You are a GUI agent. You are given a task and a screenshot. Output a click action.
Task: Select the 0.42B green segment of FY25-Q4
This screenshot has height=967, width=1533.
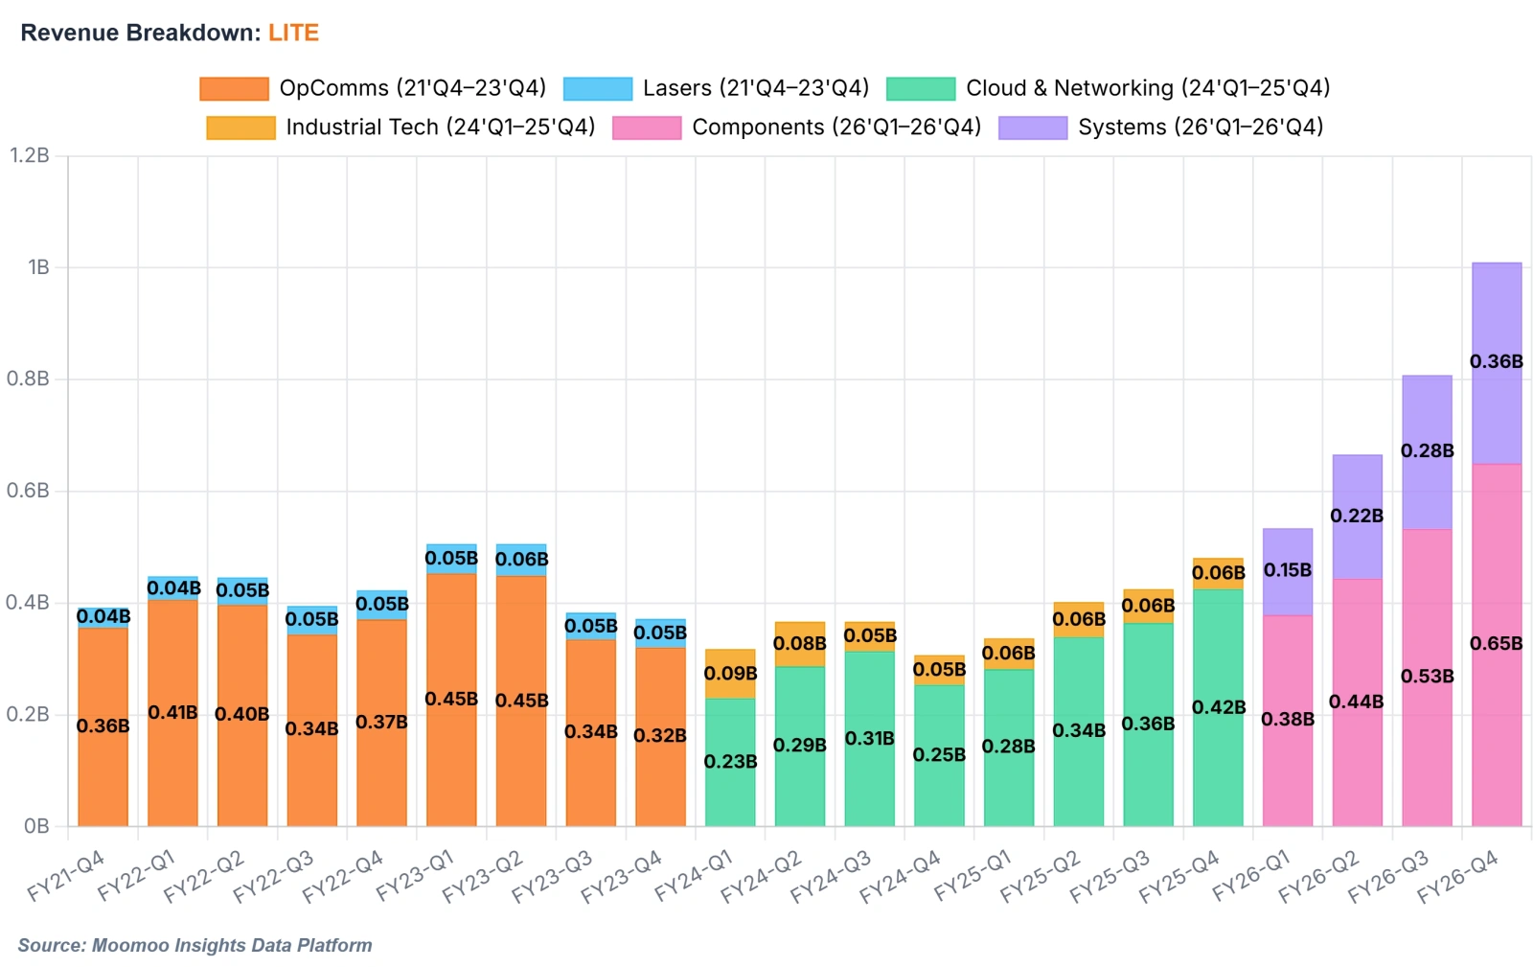[1218, 707]
